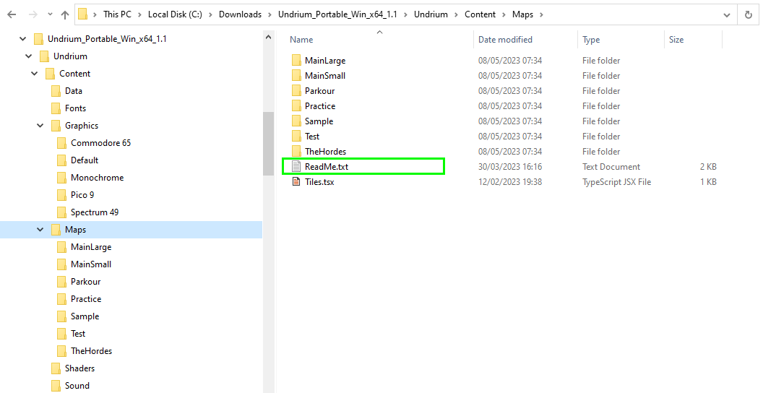Go up one folder level
Screen dimensions: 763x393
(x=65, y=14)
